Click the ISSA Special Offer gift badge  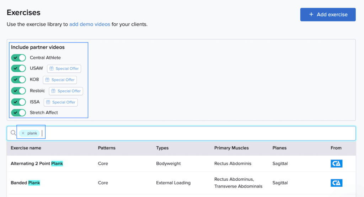click(x=60, y=102)
